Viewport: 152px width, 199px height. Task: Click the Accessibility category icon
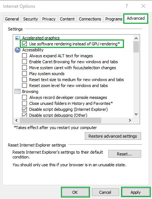click(x=18, y=50)
